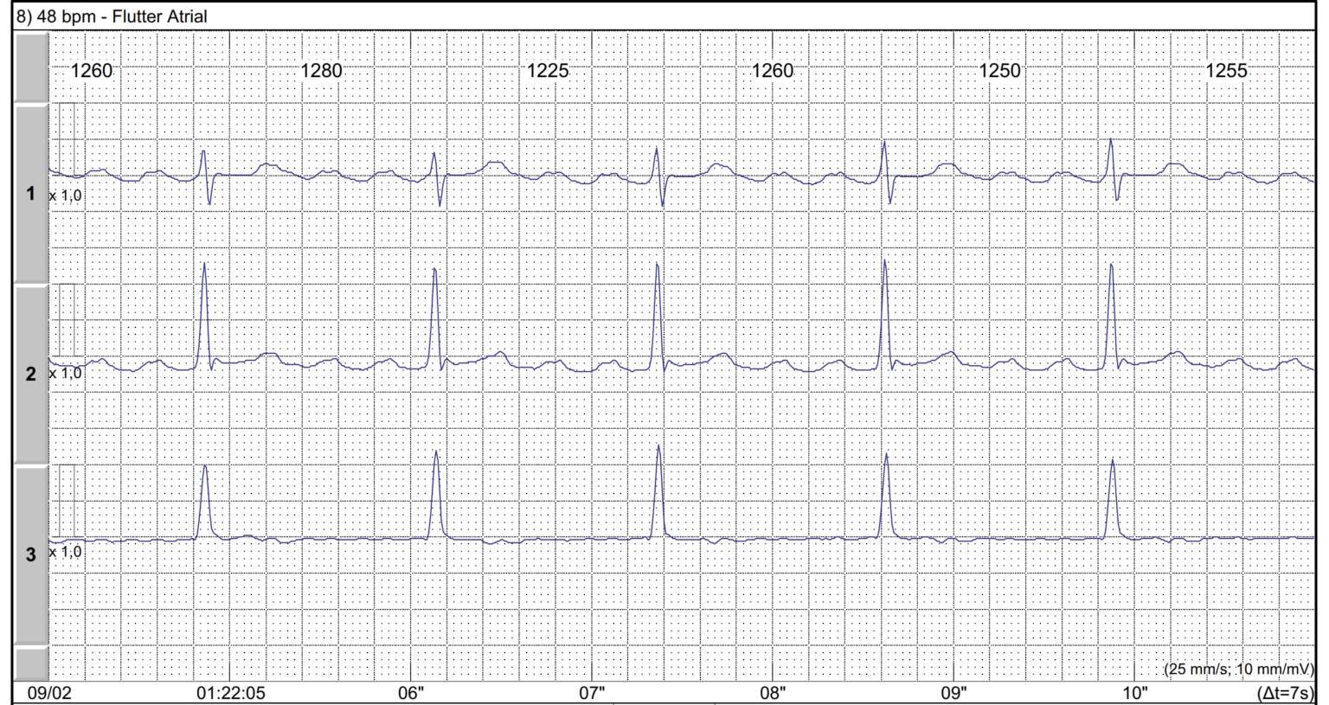1329x705 pixels.
Task: Click the 01:22:05 timestamp
Action: coord(233,692)
